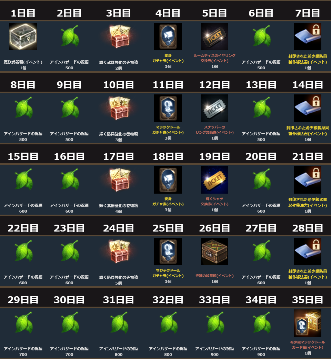
Task: Click the スナッパーのリング交換券 text
Action: 214,130
